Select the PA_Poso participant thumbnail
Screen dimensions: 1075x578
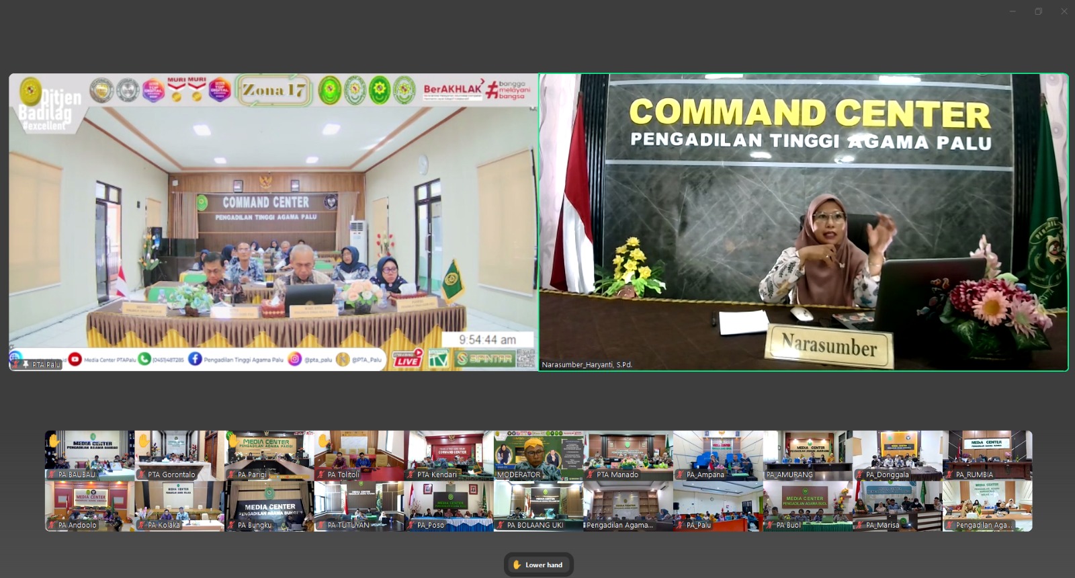click(x=449, y=505)
